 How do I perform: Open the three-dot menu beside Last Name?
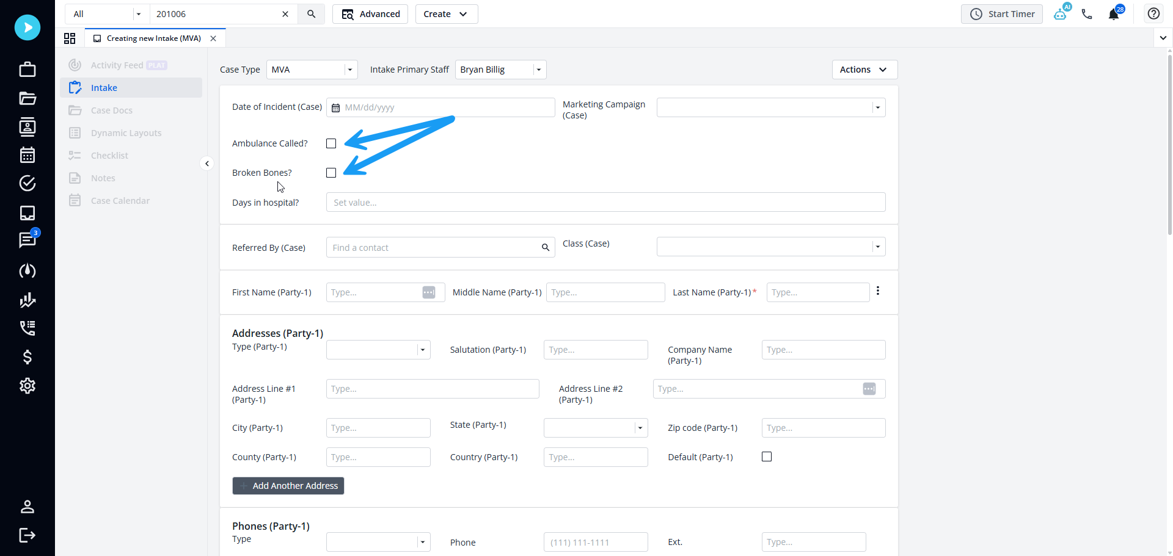click(878, 291)
